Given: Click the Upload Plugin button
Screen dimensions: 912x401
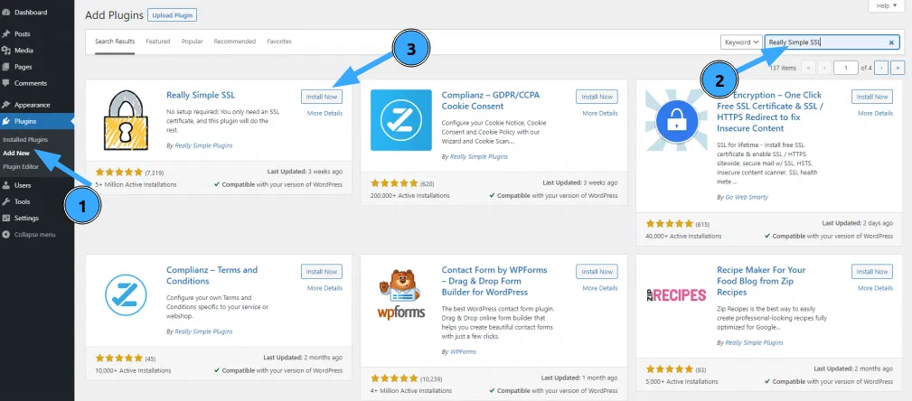Looking at the screenshot, I should 172,15.
